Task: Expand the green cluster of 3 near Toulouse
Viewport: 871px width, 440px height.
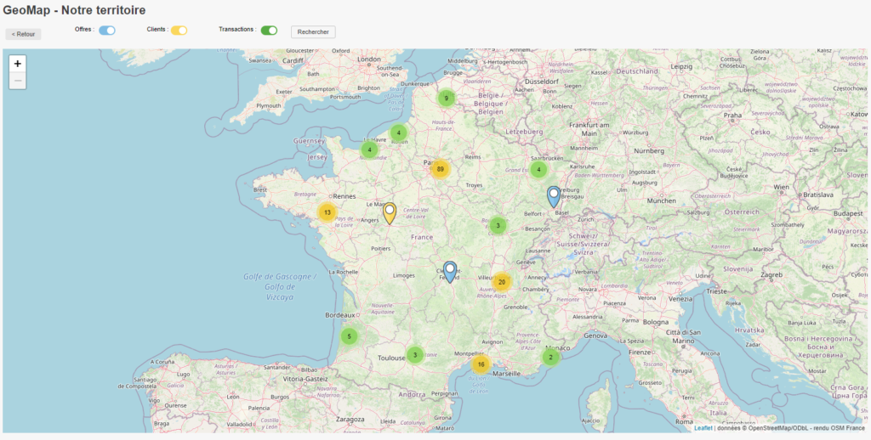Action: coord(414,355)
